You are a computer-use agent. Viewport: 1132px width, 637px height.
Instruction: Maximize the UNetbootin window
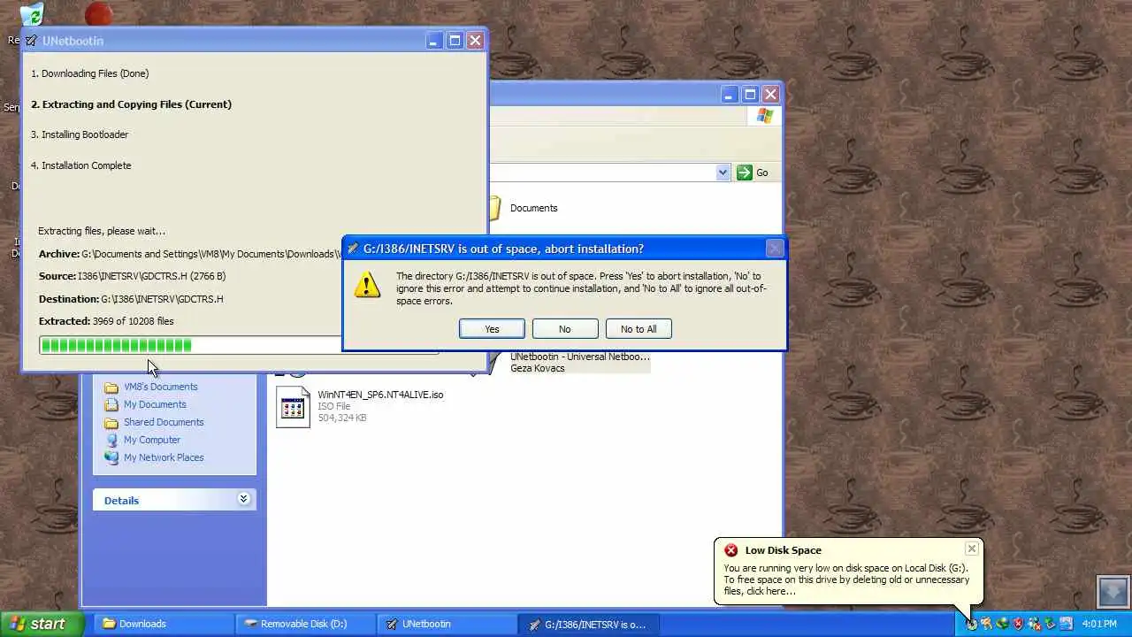point(455,41)
